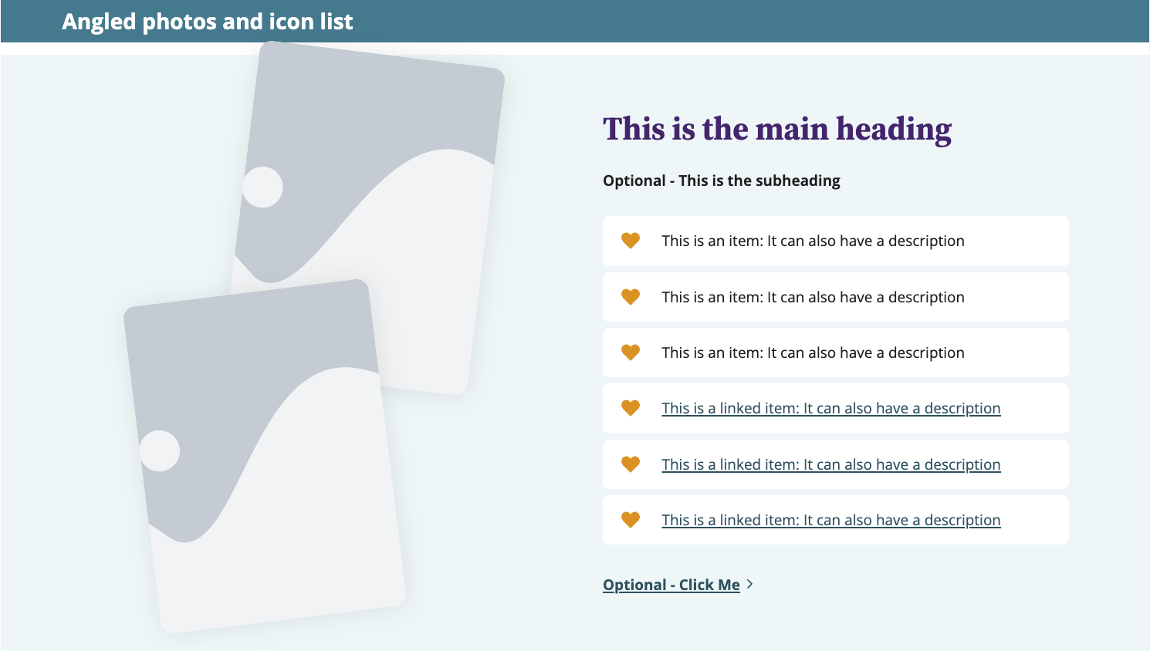Click the 'This is the main heading' title
Screen dimensions: 1150x651
(x=776, y=129)
